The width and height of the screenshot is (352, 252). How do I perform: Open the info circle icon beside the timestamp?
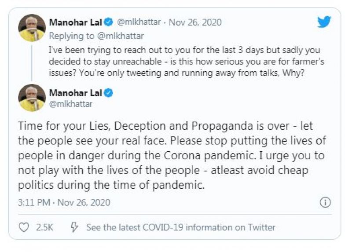coord(325,202)
